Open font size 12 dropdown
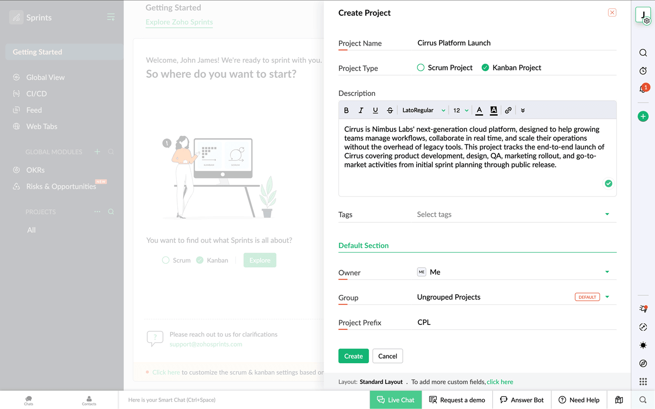The height and width of the screenshot is (409, 655). [461, 110]
